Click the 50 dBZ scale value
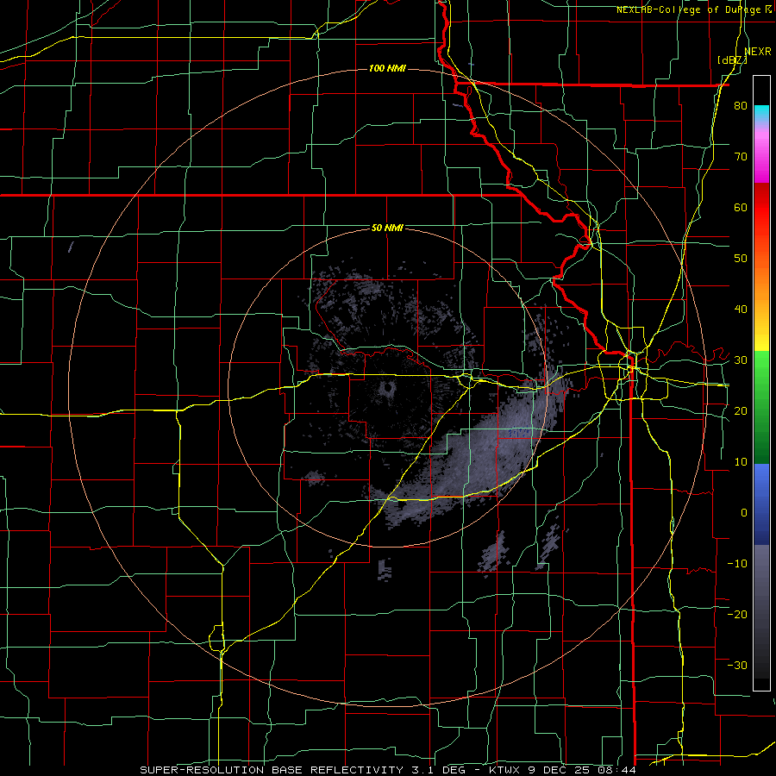Viewport: 776px width, 776px height. (x=741, y=259)
